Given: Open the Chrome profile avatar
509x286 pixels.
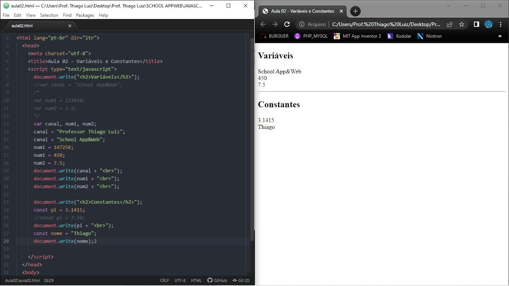Looking at the screenshot, I should [489, 24].
